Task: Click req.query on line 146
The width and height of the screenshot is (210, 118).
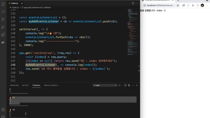Action: click(x=58, y=57)
